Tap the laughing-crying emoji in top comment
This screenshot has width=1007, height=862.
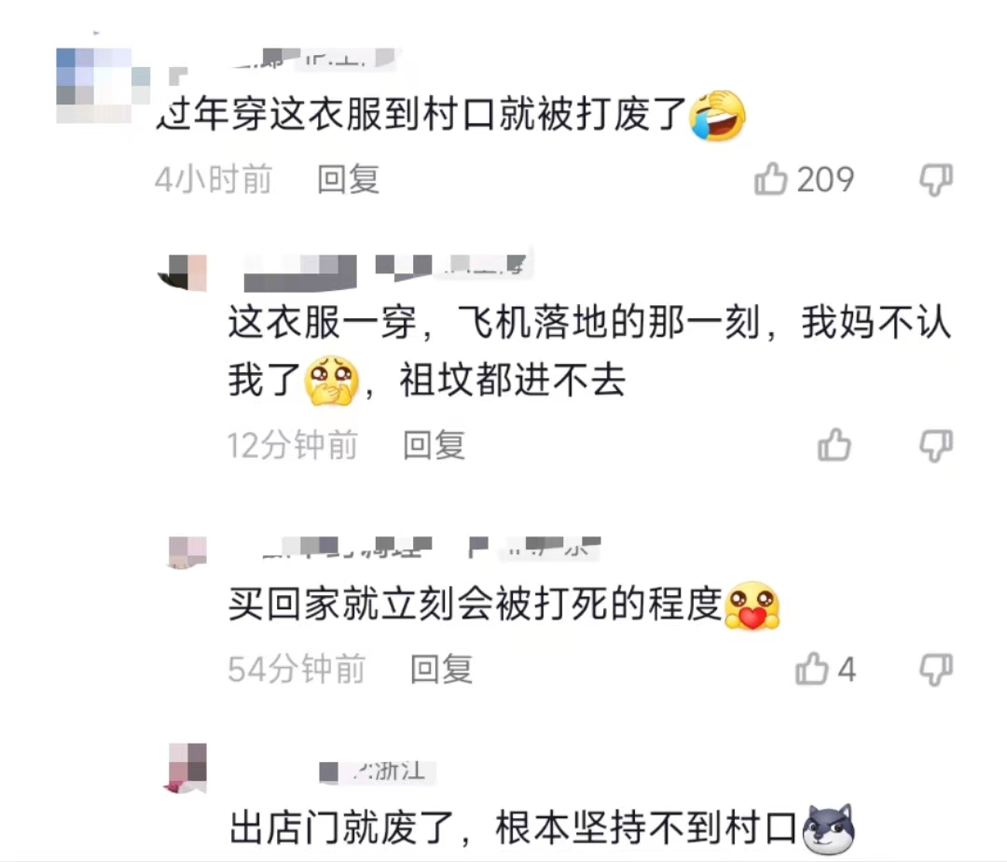(x=717, y=116)
